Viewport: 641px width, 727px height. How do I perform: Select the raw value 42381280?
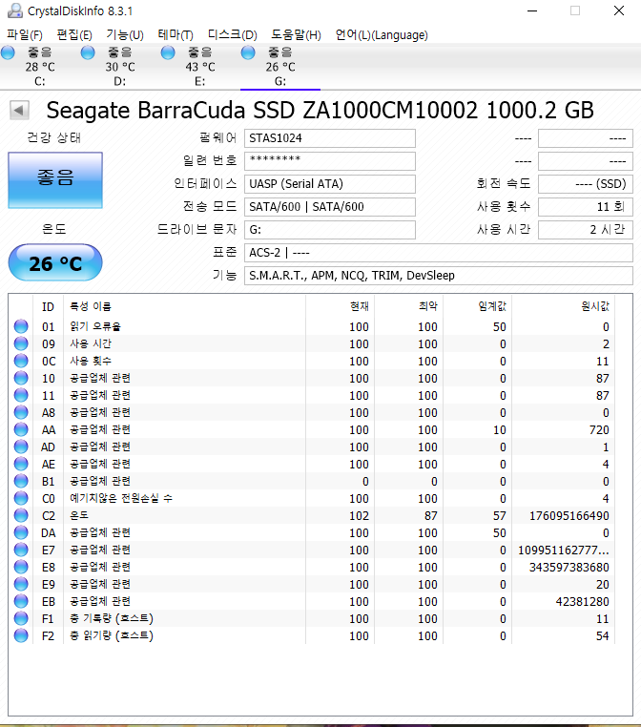coord(583,601)
